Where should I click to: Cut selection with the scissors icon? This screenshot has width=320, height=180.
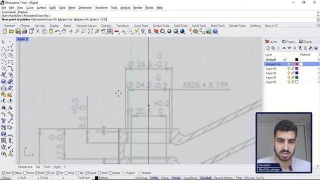click(x=38, y=31)
